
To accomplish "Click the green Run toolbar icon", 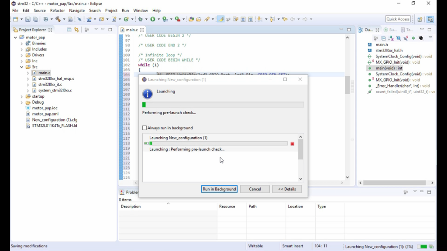I will point(153,19).
